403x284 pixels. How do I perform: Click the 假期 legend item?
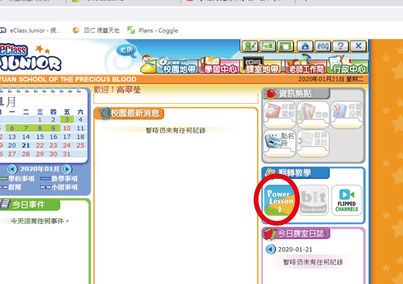tap(11, 187)
